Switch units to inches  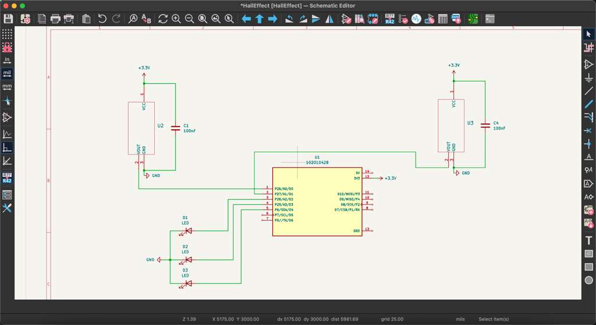point(7,60)
